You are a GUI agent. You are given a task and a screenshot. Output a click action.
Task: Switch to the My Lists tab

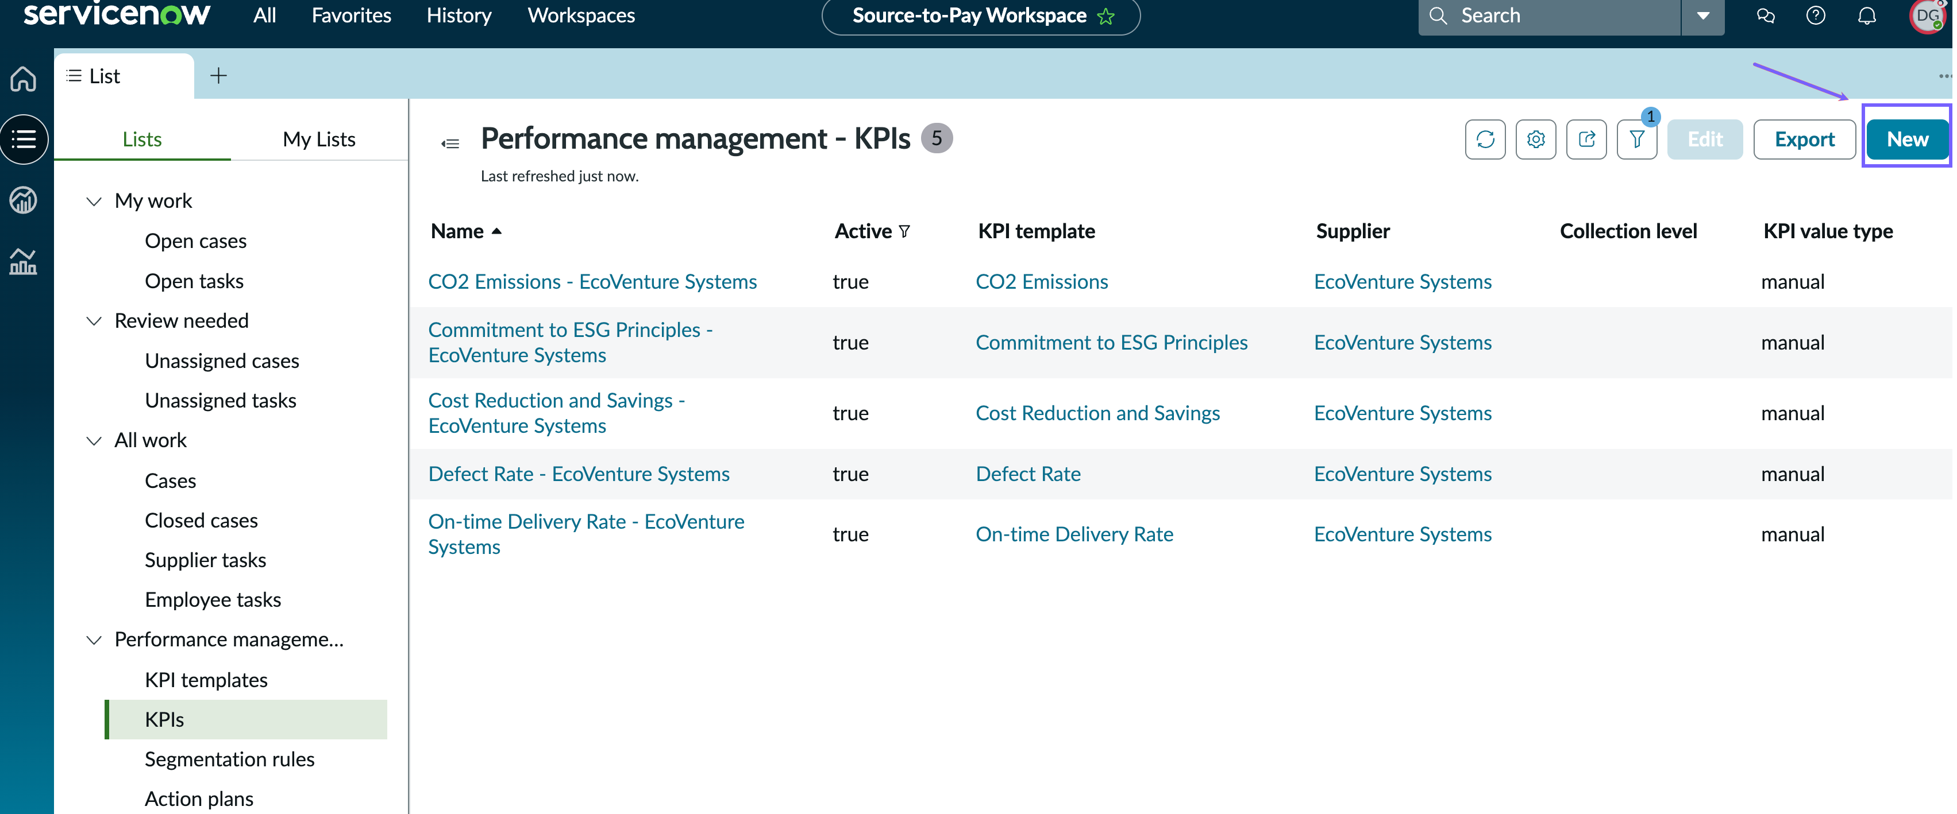[319, 139]
